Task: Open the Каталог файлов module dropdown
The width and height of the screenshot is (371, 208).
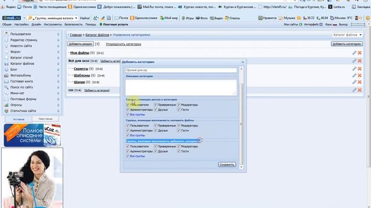Action: pos(347,35)
